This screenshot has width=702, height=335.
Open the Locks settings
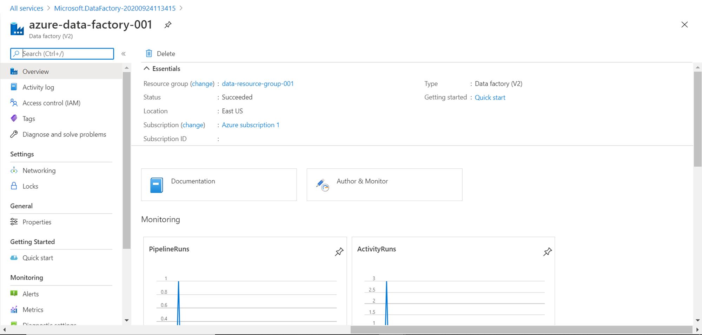tap(30, 186)
